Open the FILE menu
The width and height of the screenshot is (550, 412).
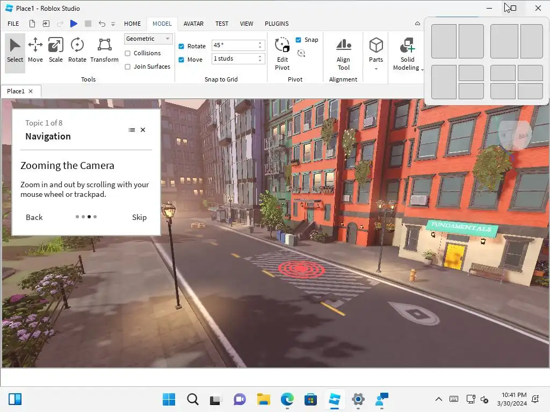coord(13,24)
